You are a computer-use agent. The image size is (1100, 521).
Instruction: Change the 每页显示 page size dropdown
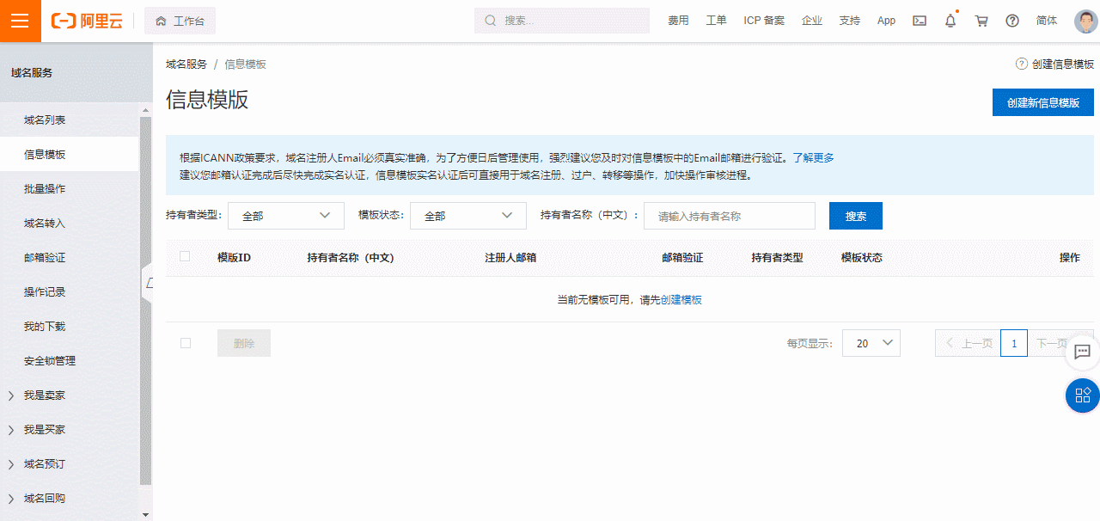[871, 342]
